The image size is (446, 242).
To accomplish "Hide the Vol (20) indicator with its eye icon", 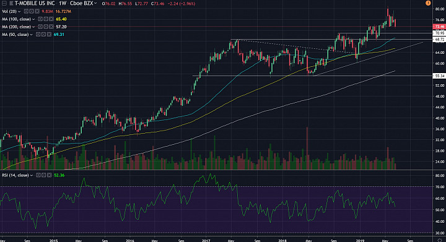I will pos(26,11).
